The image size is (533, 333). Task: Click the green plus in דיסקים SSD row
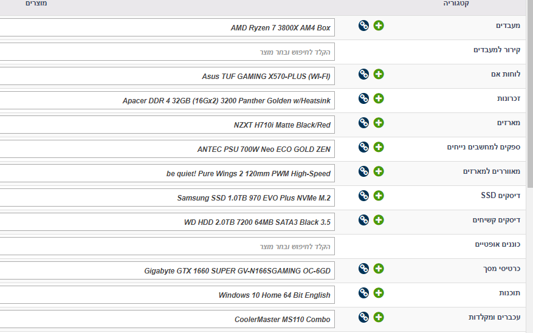point(379,196)
